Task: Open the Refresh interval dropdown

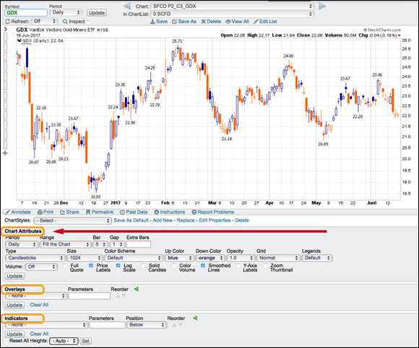Action: point(45,21)
